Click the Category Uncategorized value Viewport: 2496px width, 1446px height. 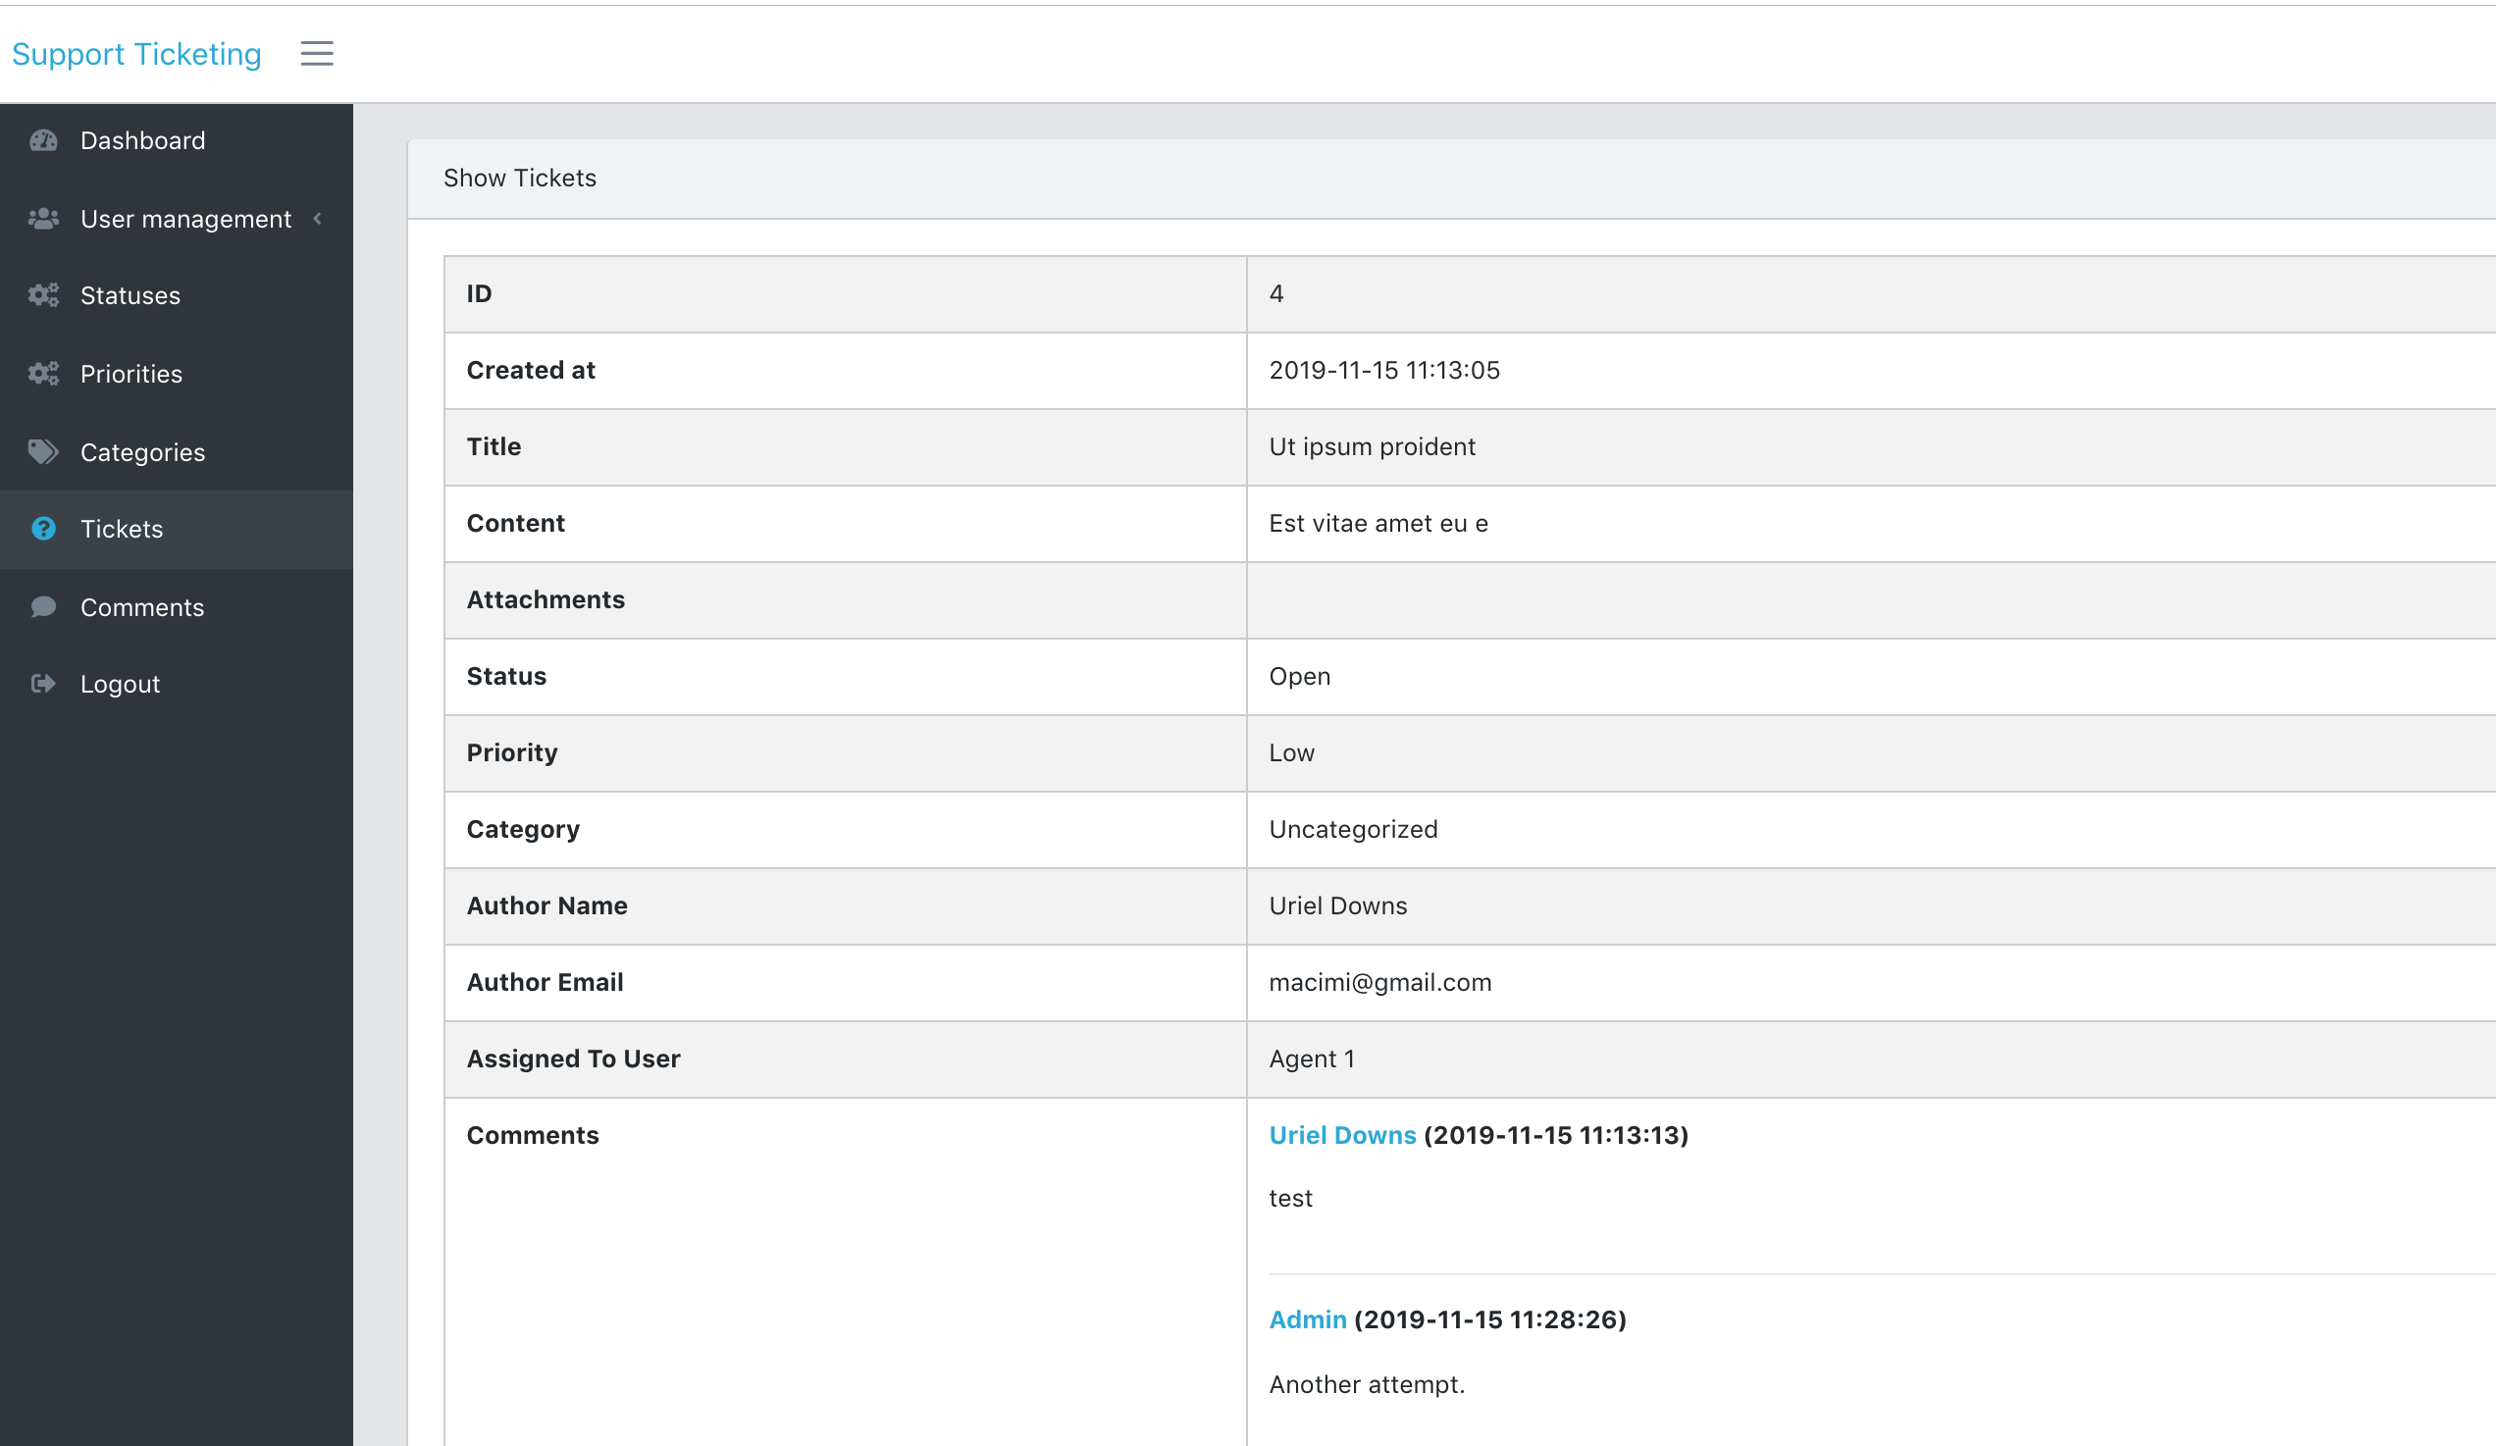pos(1355,828)
